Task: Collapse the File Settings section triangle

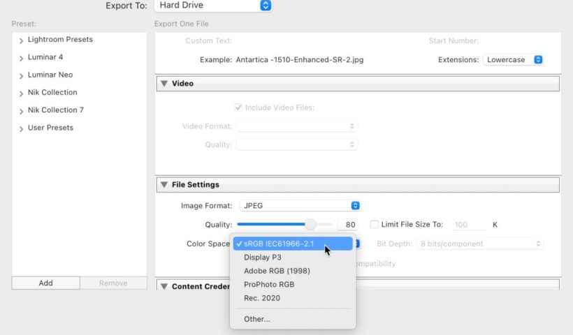Action: (164, 185)
